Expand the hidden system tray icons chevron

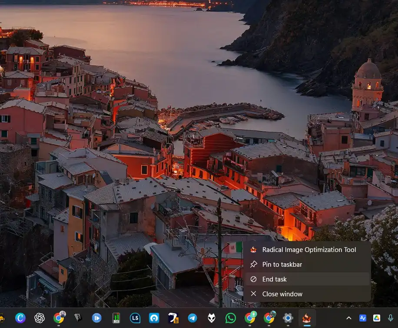pyautogui.click(x=348, y=318)
